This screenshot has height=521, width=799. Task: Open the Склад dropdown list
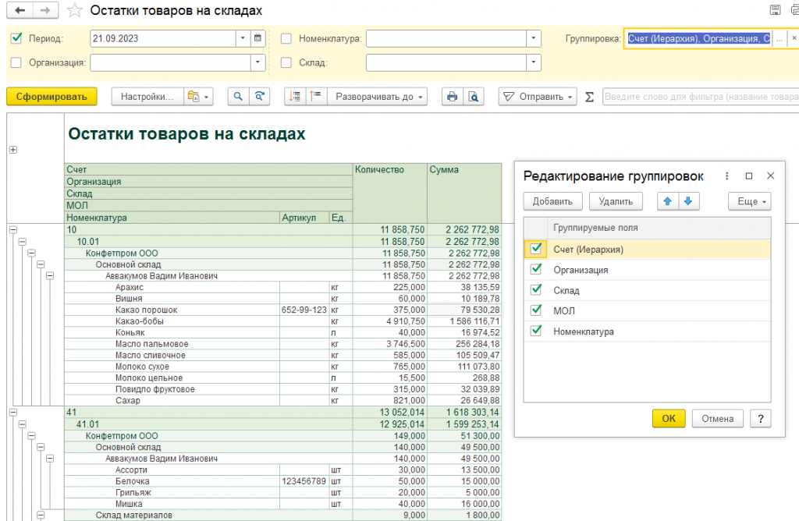click(534, 62)
